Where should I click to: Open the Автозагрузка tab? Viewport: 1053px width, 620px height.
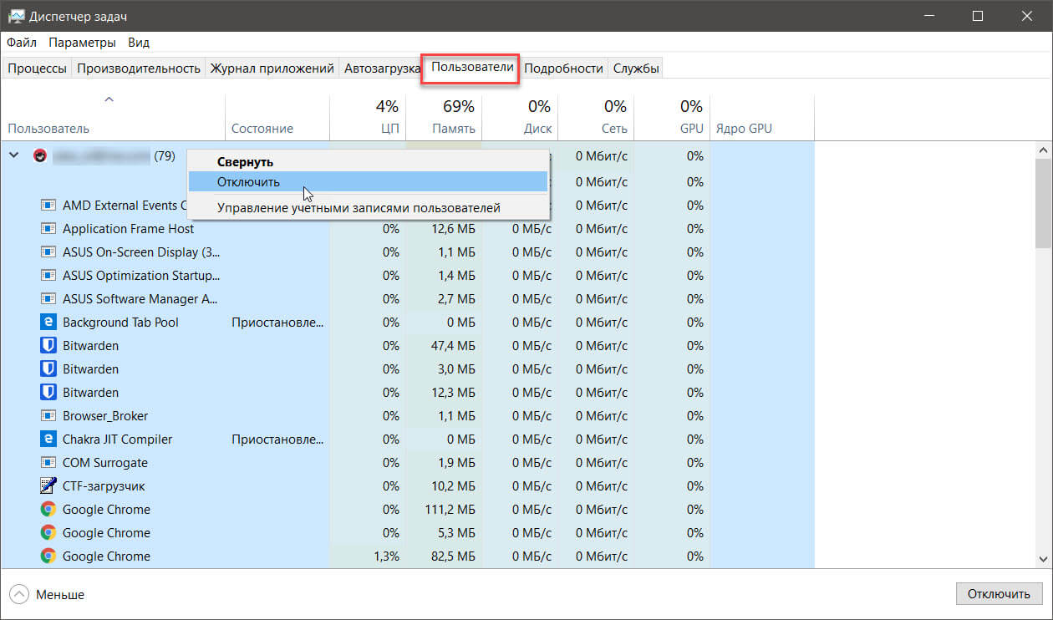[381, 69]
